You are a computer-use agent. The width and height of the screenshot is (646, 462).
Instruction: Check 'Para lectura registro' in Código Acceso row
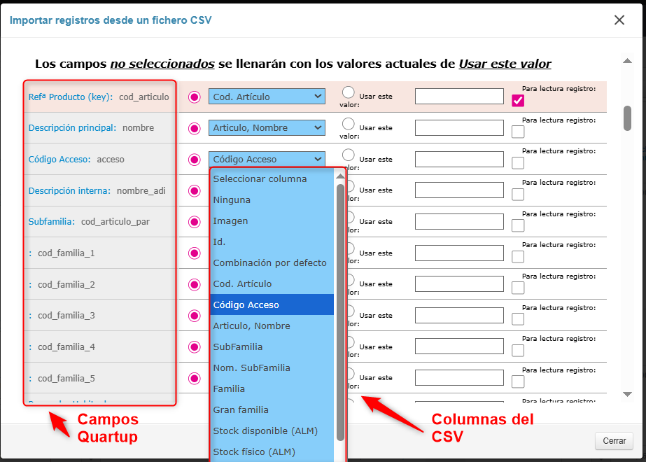tap(518, 163)
